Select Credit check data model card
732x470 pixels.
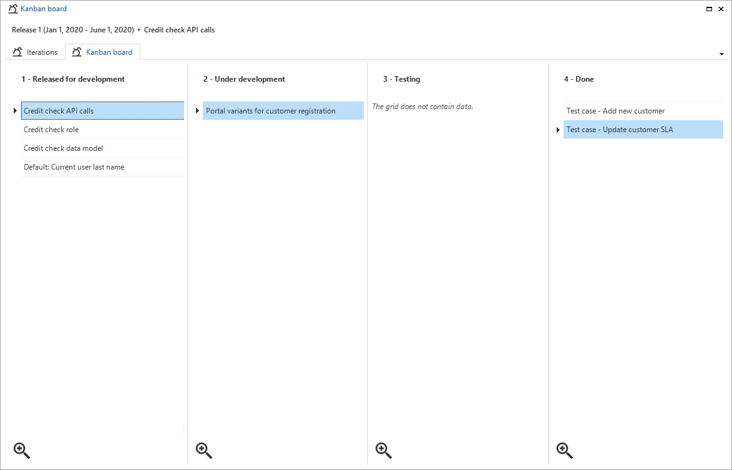pyautogui.click(x=63, y=148)
